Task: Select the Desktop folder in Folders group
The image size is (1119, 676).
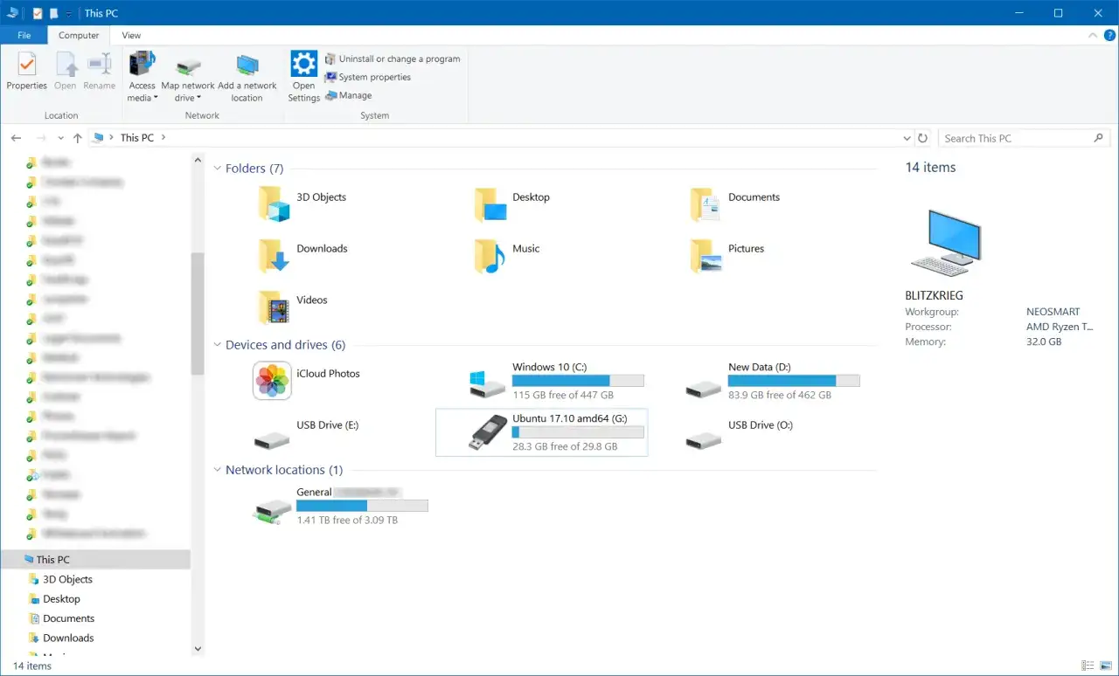Action: pos(490,203)
